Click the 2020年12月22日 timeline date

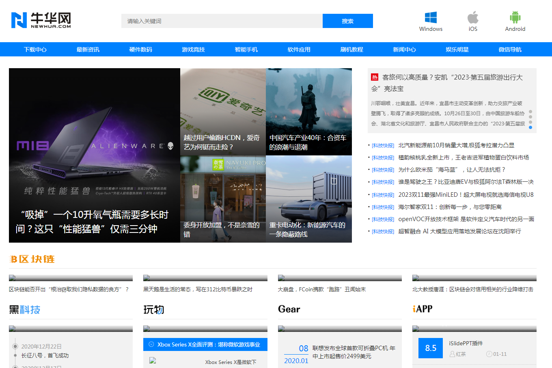[x=41, y=346]
